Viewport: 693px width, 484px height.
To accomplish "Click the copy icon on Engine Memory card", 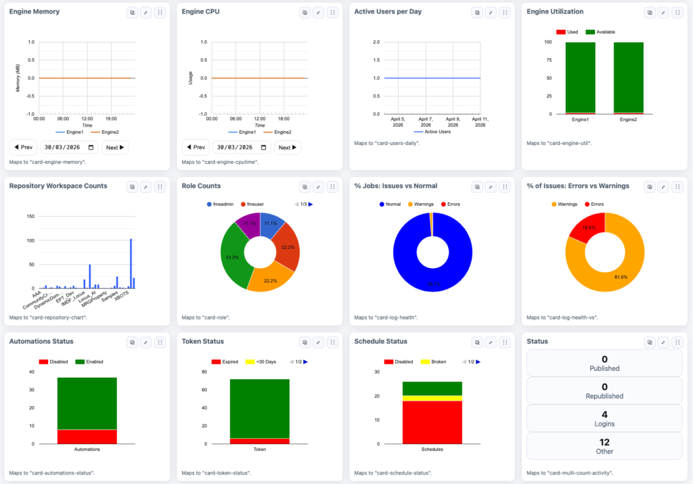I will [132, 12].
